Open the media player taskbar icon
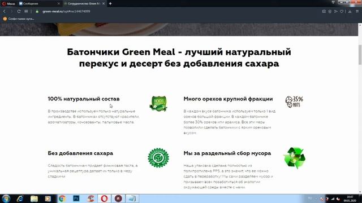The image size is (362, 203). click(48, 198)
